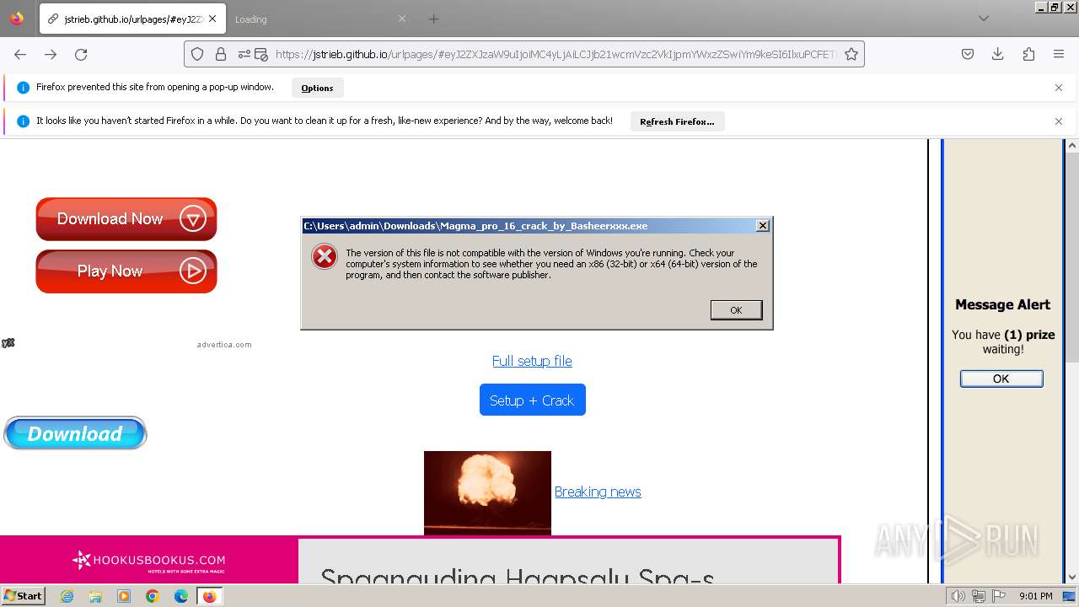Click the Firefox taskbar button
The width and height of the screenshot is (1079, 607).
click(x=209, y=596)
